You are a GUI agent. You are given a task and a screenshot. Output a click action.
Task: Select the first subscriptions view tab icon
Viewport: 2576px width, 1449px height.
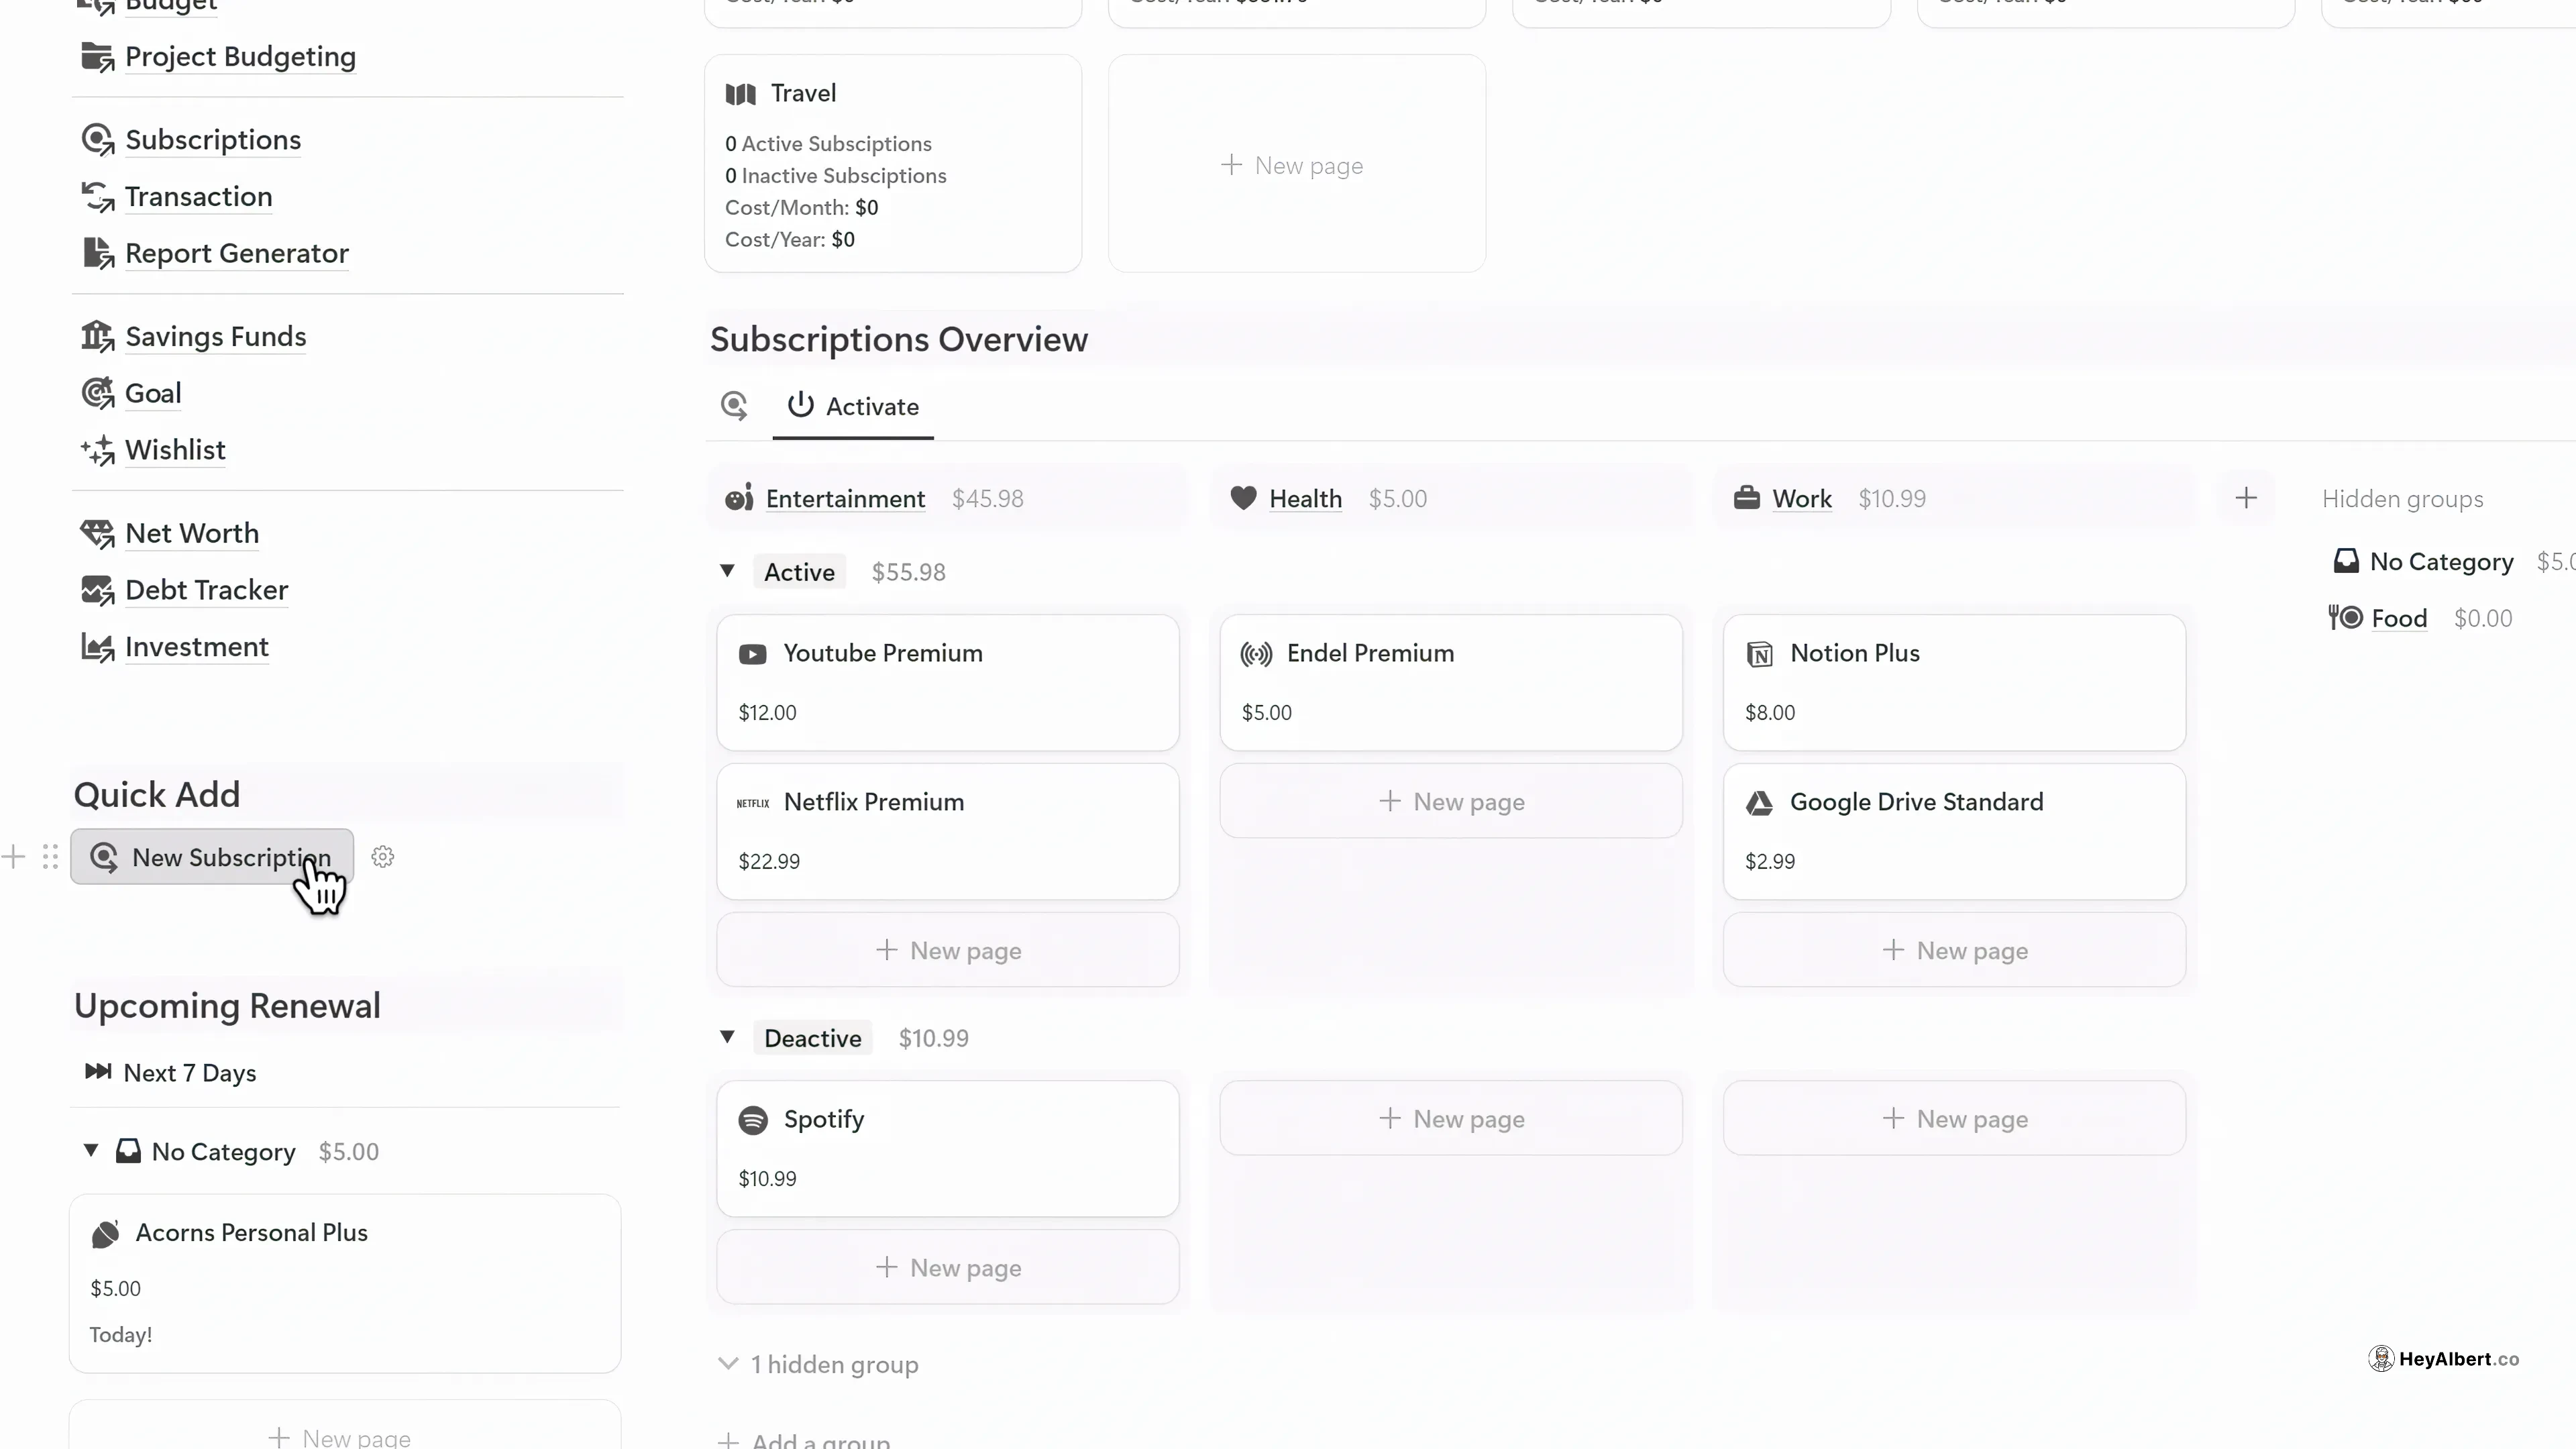[734, 406]
